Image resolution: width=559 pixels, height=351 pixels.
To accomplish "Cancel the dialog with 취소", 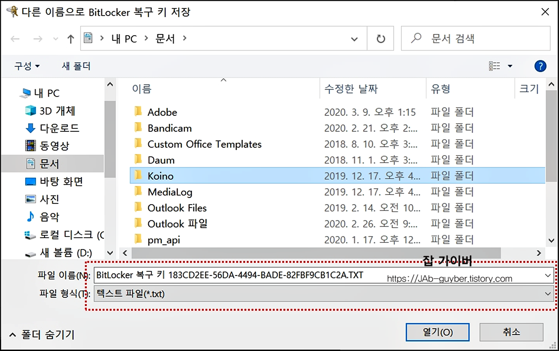I will 511,332.
